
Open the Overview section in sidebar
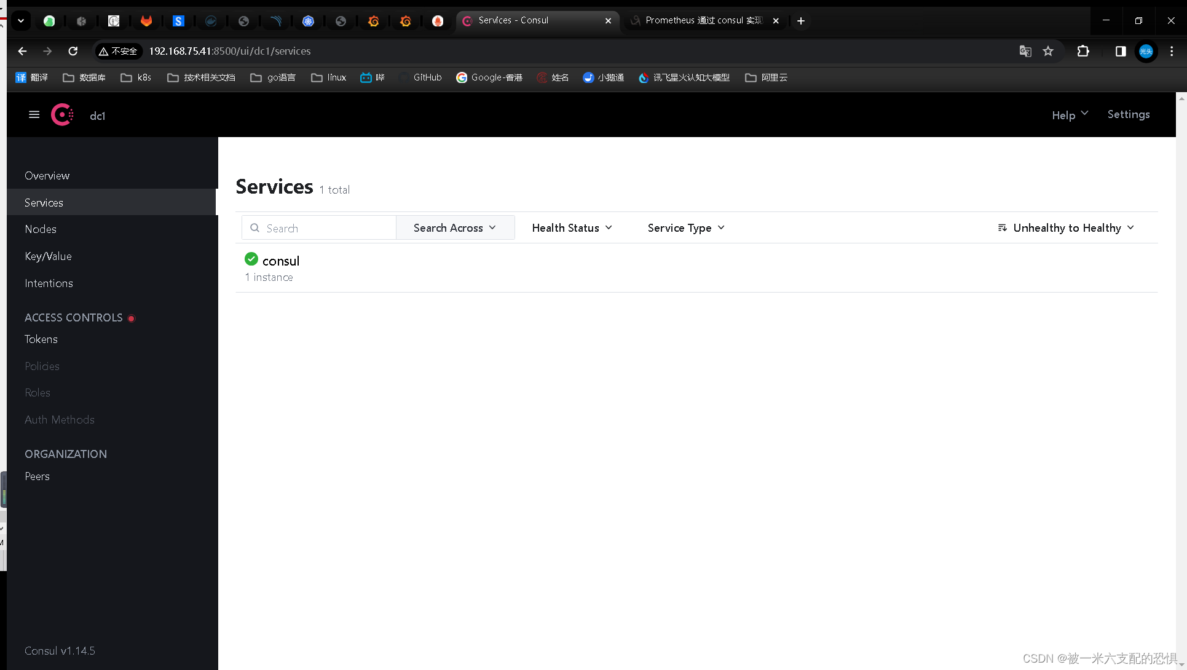[47, 175]
